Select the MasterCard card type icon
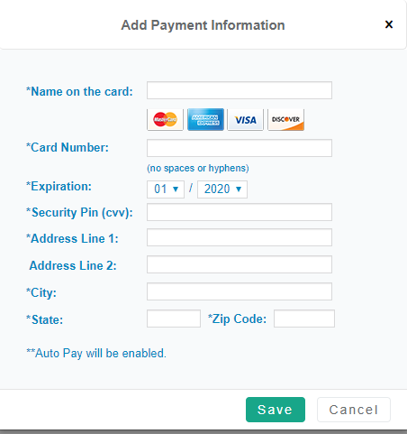Screen dimensions: 407x434 165,119
